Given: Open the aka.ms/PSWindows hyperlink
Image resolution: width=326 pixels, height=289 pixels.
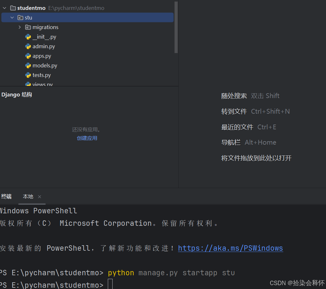Looking at the screenshot, I should [x=230, y=248].
